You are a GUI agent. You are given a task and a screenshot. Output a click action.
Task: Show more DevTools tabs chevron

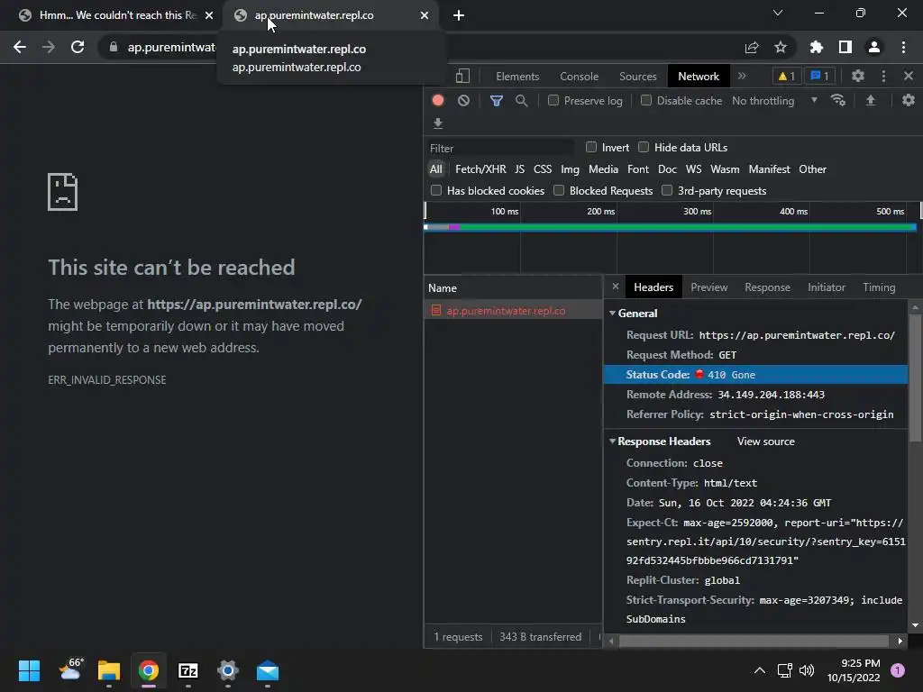click(742, 76)
